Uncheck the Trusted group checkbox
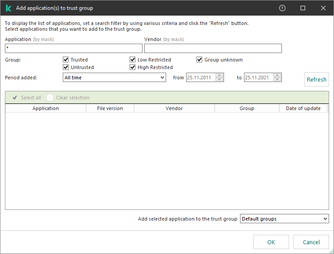The image size is (334, 254). (66, 60)
